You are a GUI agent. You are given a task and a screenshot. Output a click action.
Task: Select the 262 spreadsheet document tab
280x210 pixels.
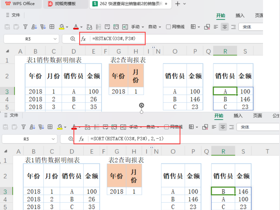pos(130,4)
